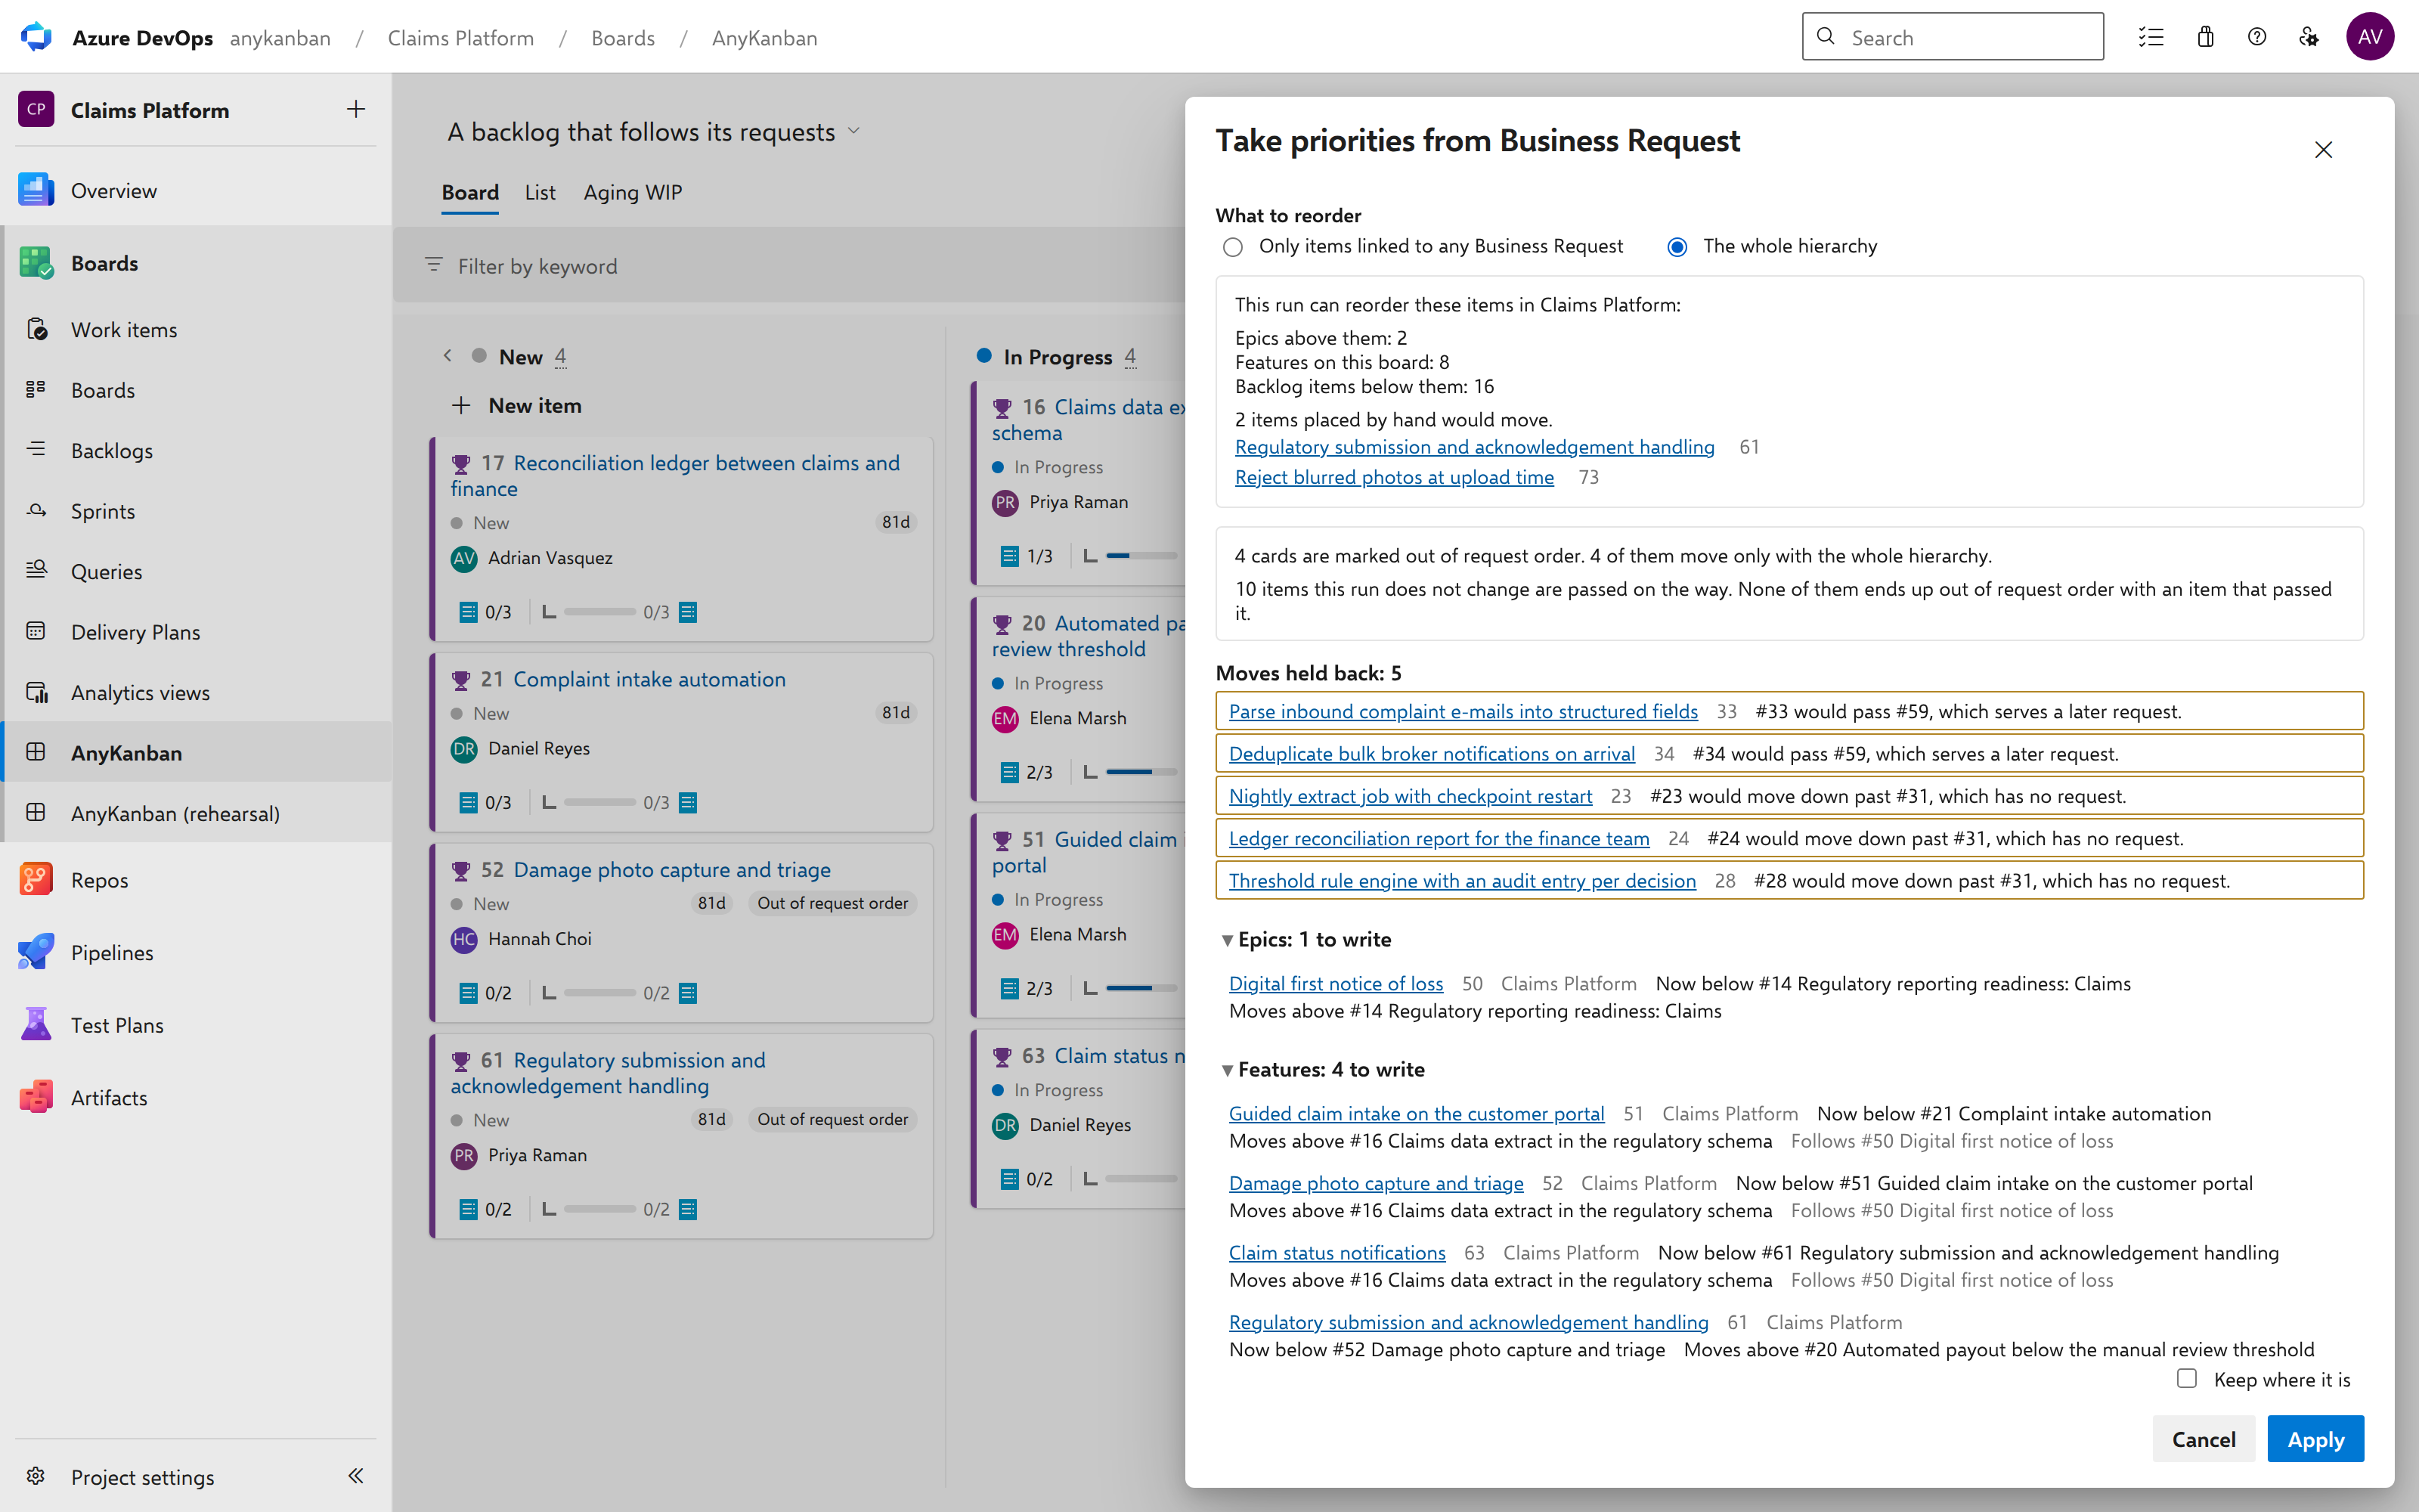Open the board title dropdown chevron

(853, 131)
